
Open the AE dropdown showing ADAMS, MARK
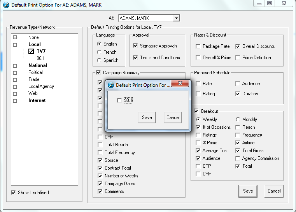point(176,18)
